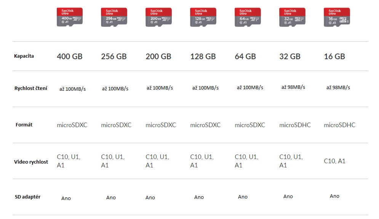
Task: Click the SanDisk Ultra 64GB card image
Action: coord(248,17)
